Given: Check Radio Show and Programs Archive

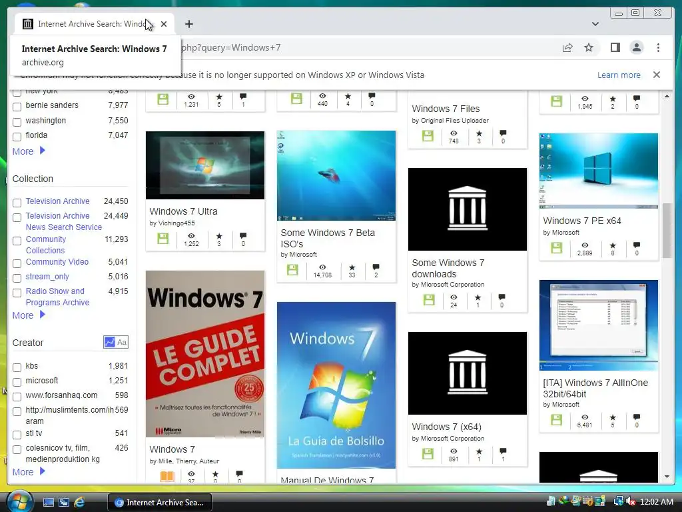Looking at the screenshot, I should coord(17,293).
